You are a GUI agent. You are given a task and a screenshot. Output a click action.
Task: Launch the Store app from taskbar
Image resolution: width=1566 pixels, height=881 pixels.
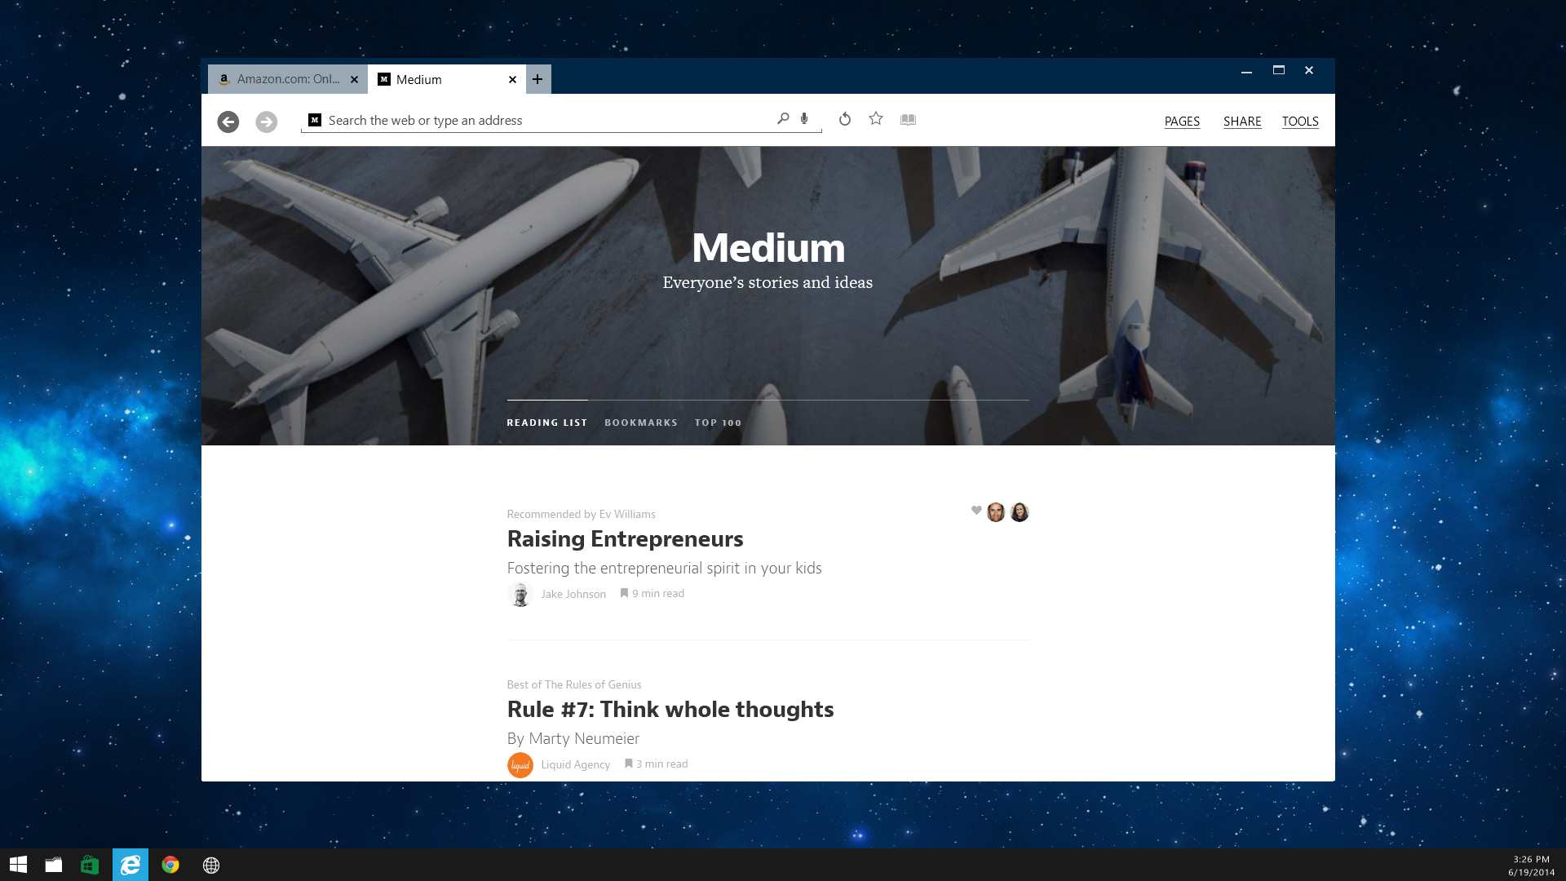tap(90, 865)
